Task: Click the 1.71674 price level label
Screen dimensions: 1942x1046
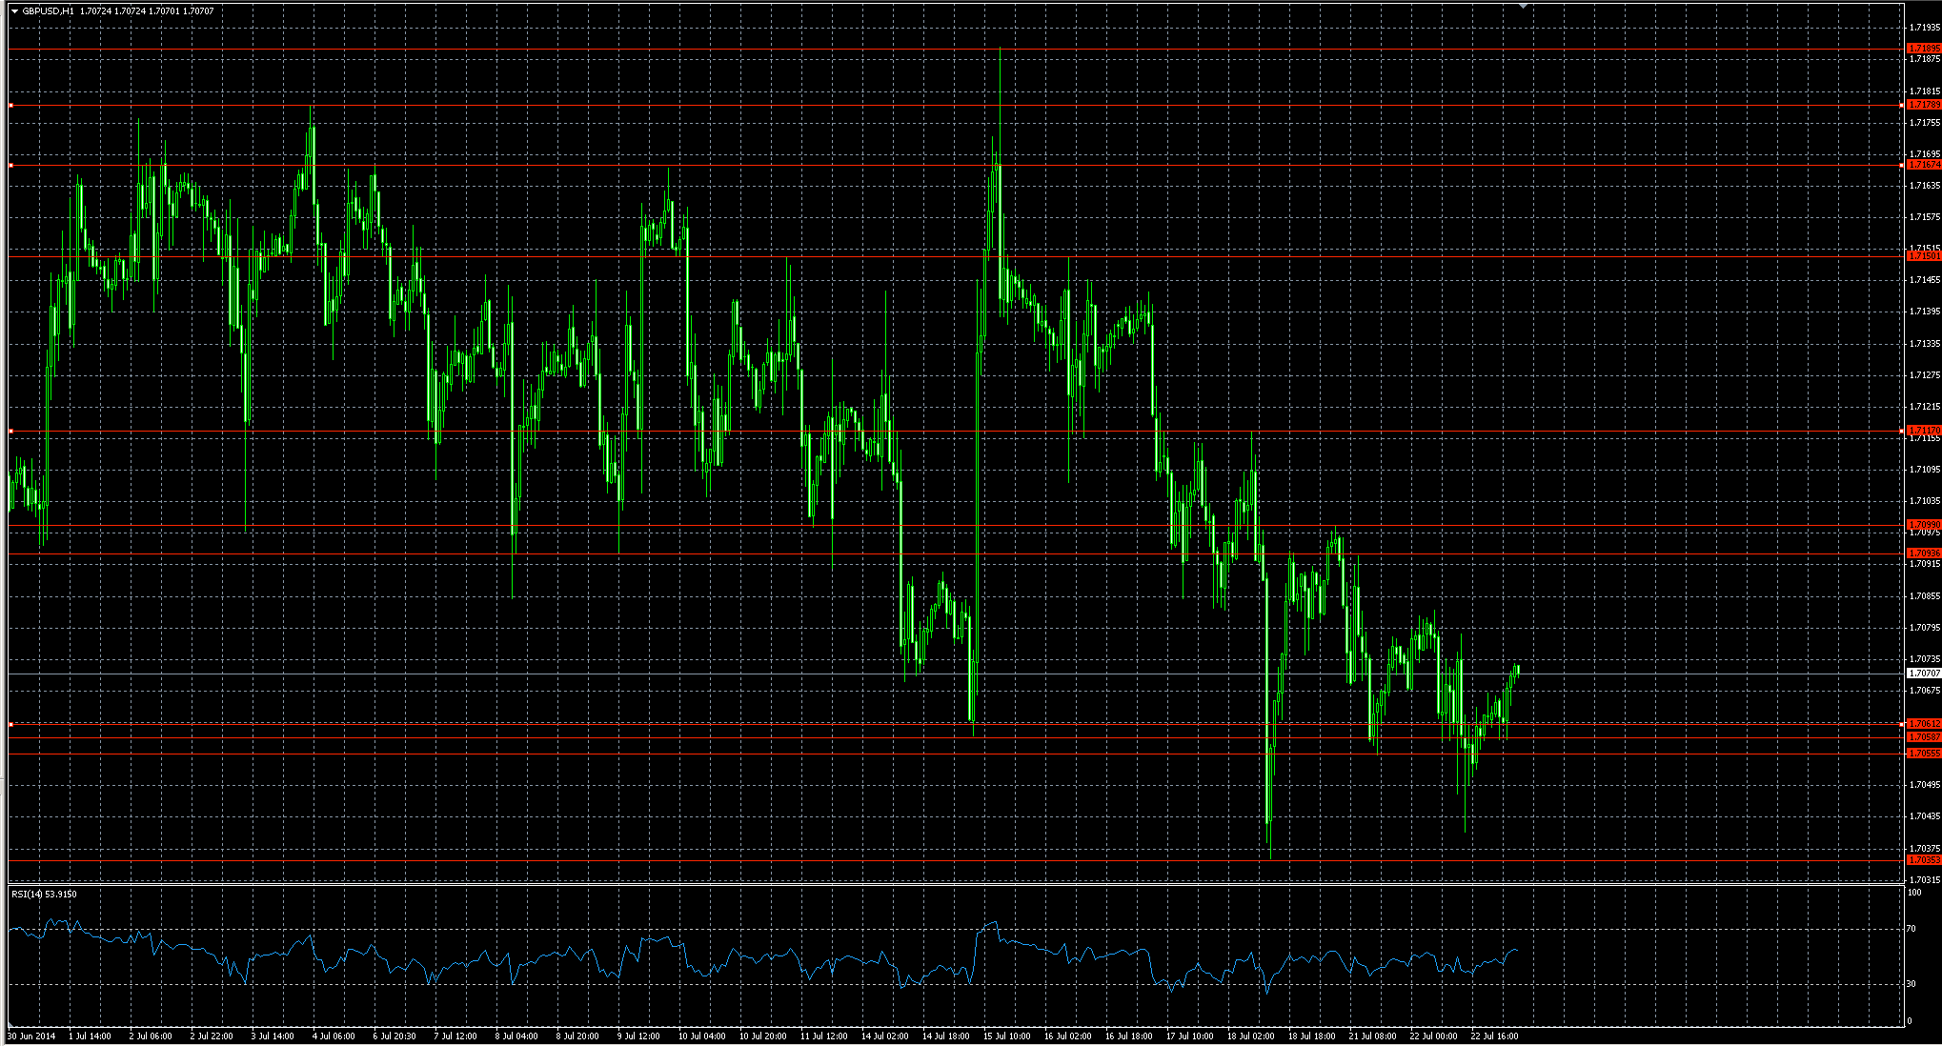Action: point(1924,165)
